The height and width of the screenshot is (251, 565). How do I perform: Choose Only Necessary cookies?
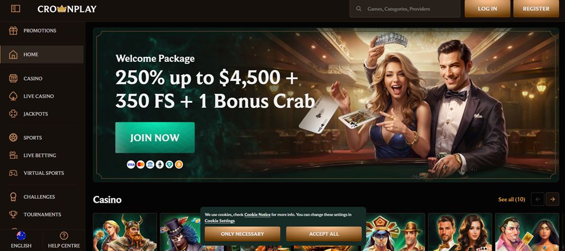pos(243,234)
